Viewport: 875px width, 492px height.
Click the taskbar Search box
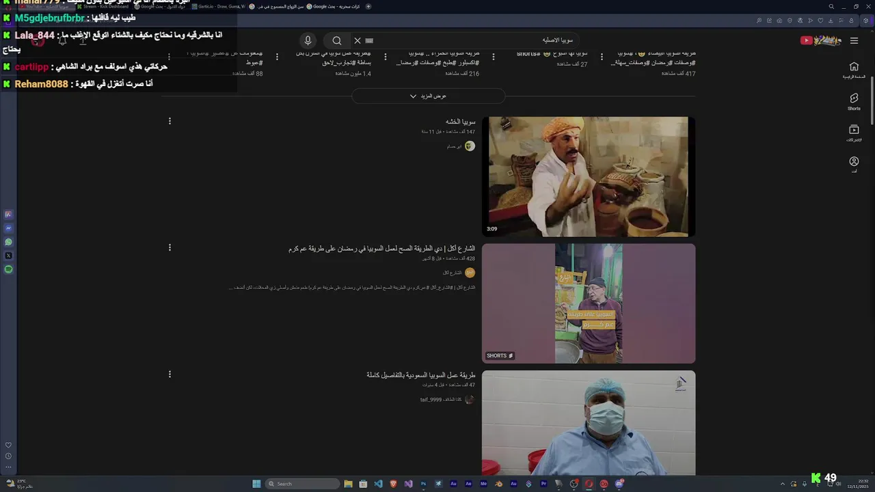tap(302, 484)
